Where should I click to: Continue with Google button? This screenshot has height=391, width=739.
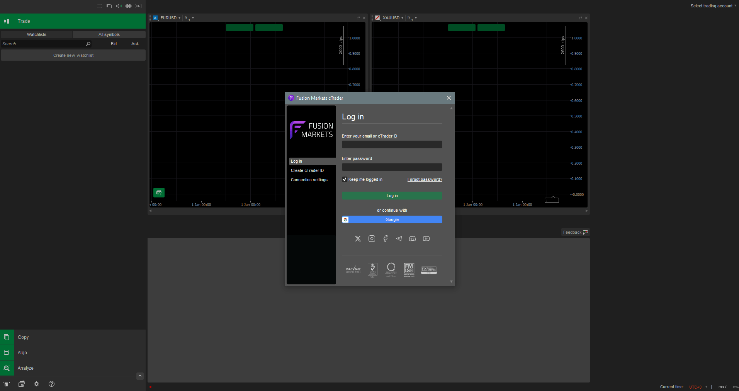[392, 219]
